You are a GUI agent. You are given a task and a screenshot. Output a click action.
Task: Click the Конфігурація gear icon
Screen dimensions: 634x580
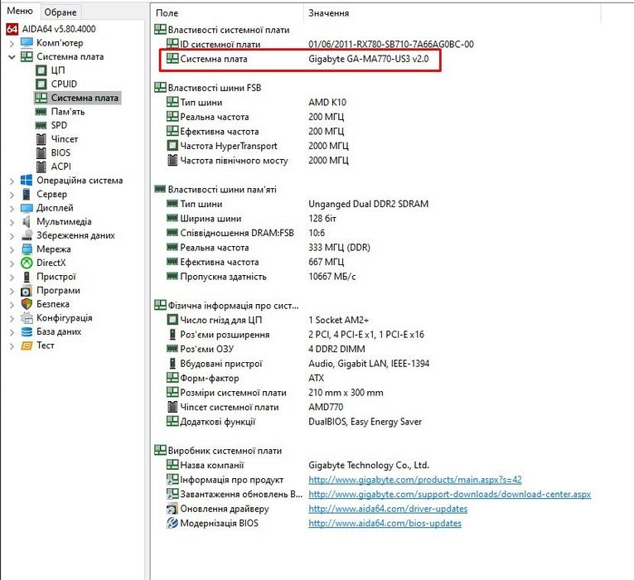point(27,318)
